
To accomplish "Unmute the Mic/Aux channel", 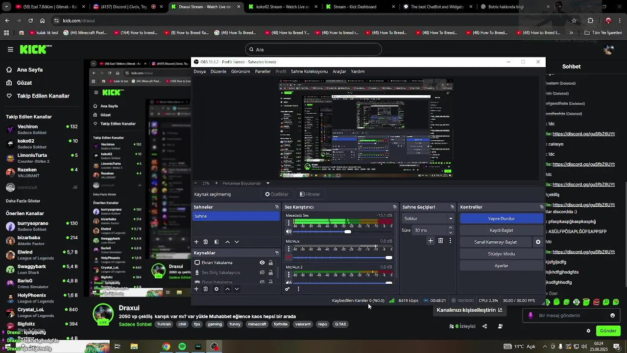I will [289, 257].
